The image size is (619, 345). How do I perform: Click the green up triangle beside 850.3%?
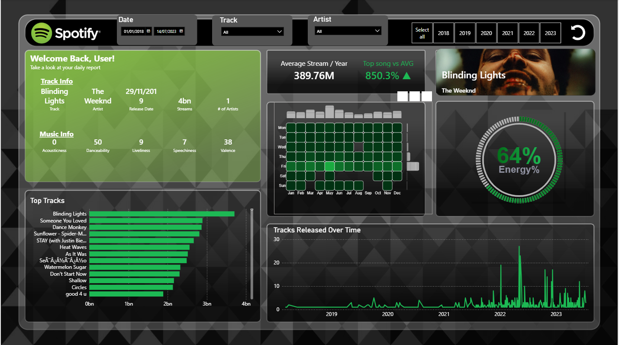[406, 76]
